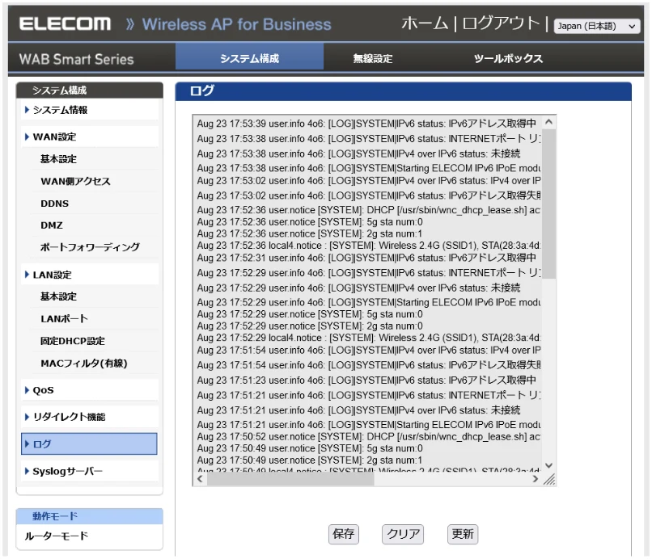The image size is (652, 559).
Task: Click WAB Smart Series label
Action: pos(77,59)
